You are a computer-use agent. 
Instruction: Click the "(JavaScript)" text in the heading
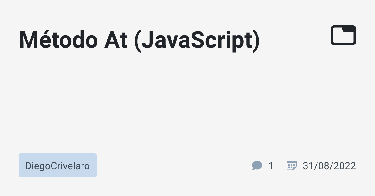pyautogui.click(x=197, y=40)
